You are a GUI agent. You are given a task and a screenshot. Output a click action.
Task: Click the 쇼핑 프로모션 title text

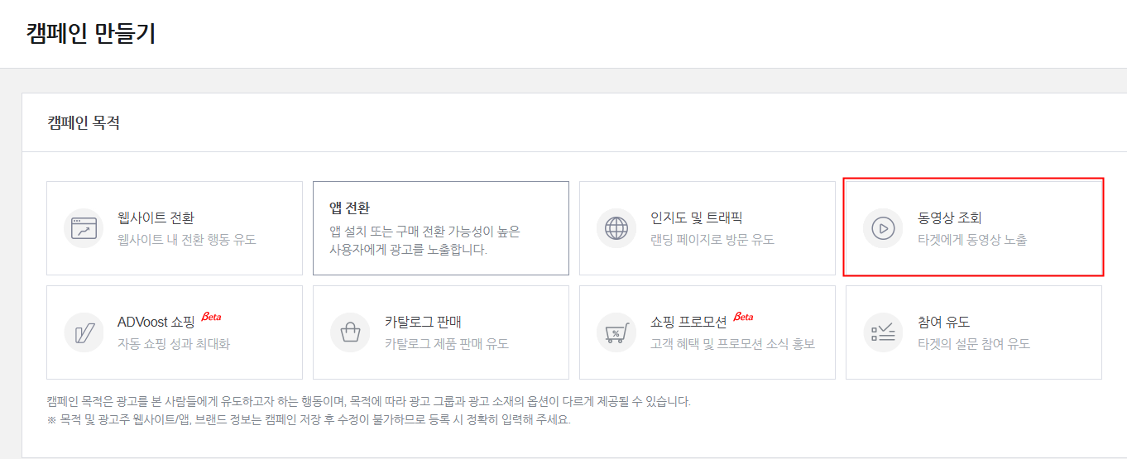tap(688, 323)
